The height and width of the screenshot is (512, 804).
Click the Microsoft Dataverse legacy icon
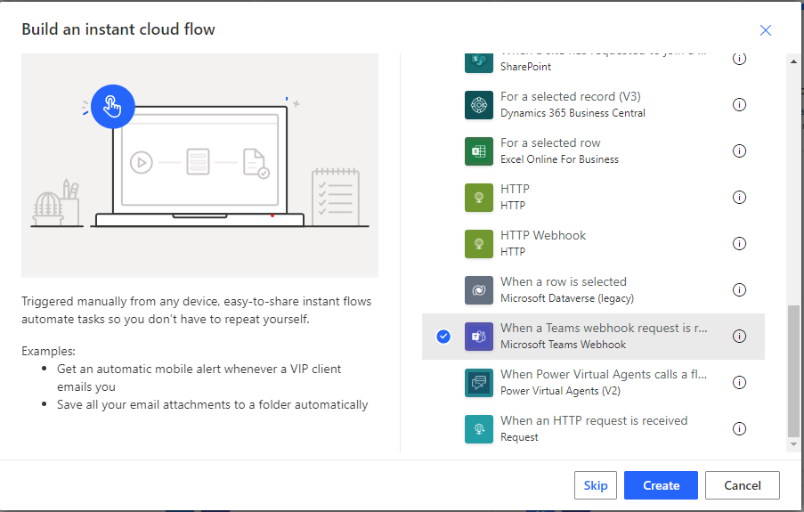pos(478,290)
